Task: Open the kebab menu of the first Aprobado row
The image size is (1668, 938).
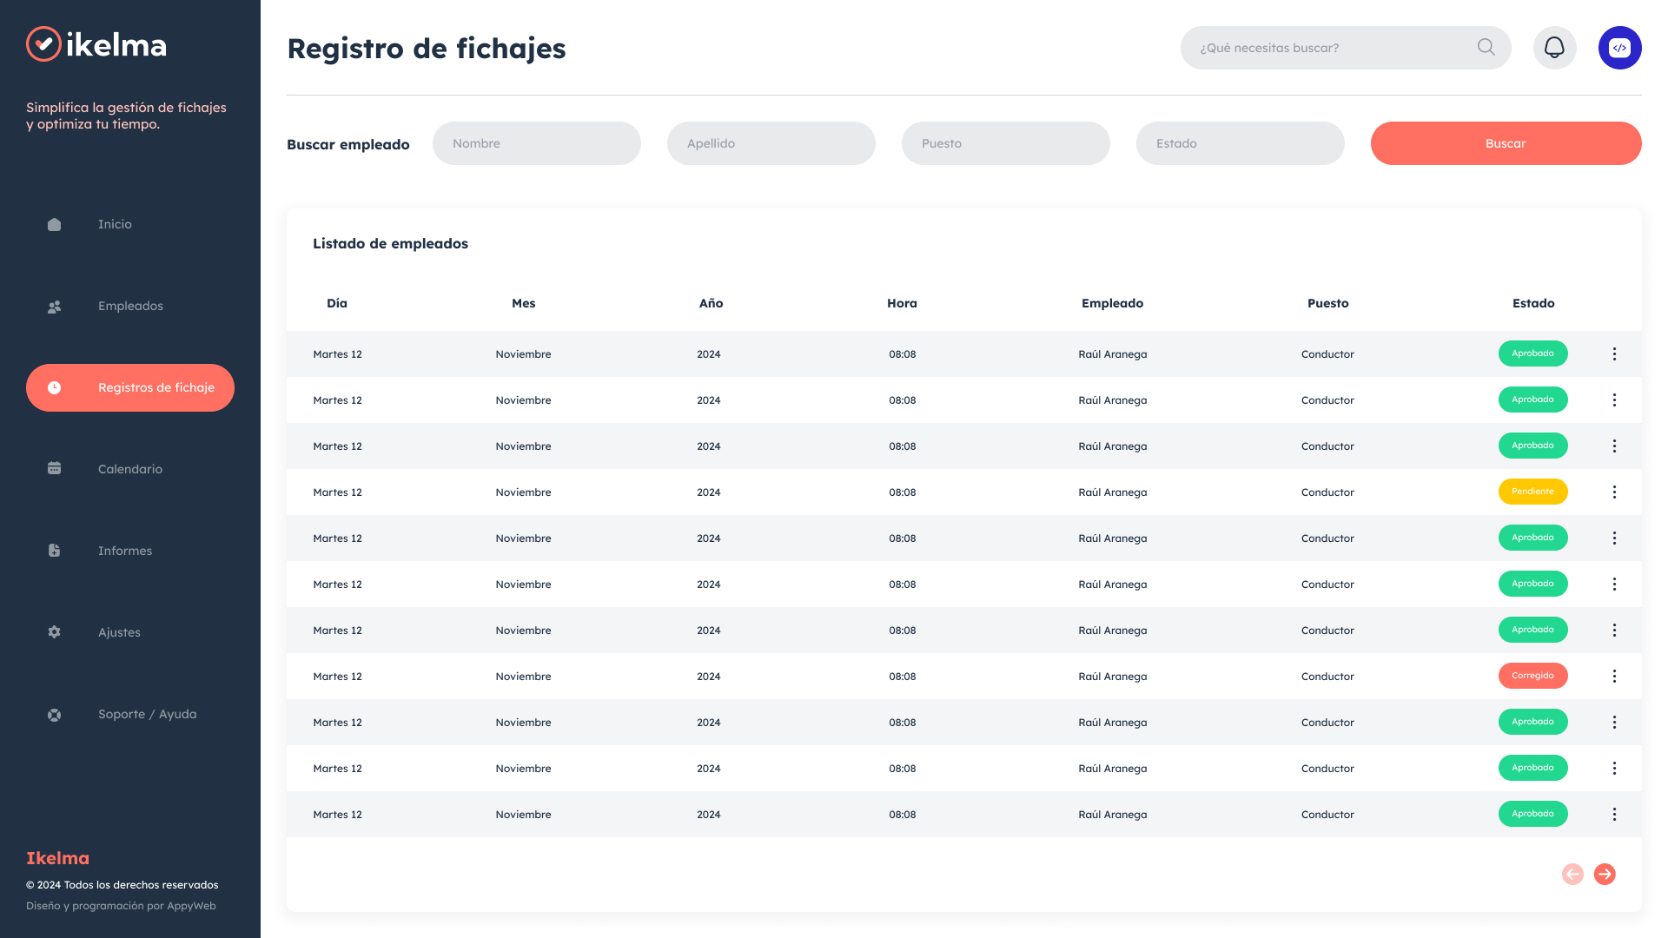Action: coord(1615,353)
